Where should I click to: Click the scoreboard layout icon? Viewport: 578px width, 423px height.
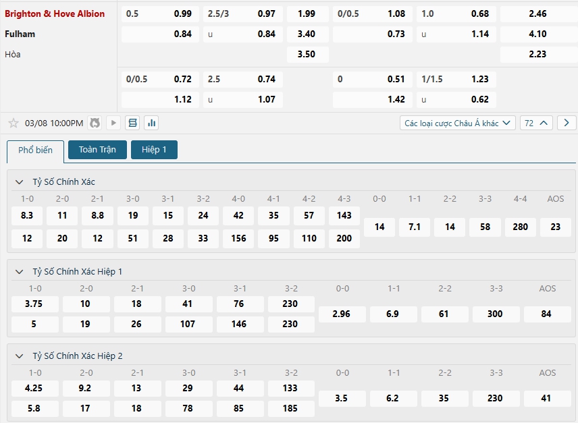132,123
